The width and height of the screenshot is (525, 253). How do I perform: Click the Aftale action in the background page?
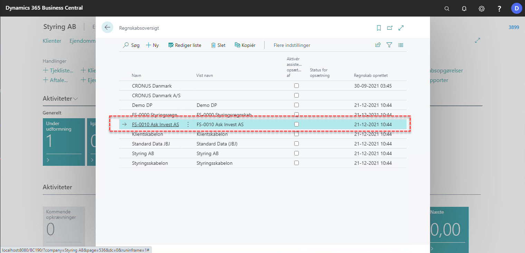tap(55, 80)
